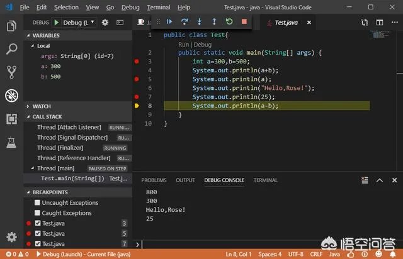Remove the breakpoint dot on line 3
This screenshot has height=259, width=403.
(x=136, y=62)
